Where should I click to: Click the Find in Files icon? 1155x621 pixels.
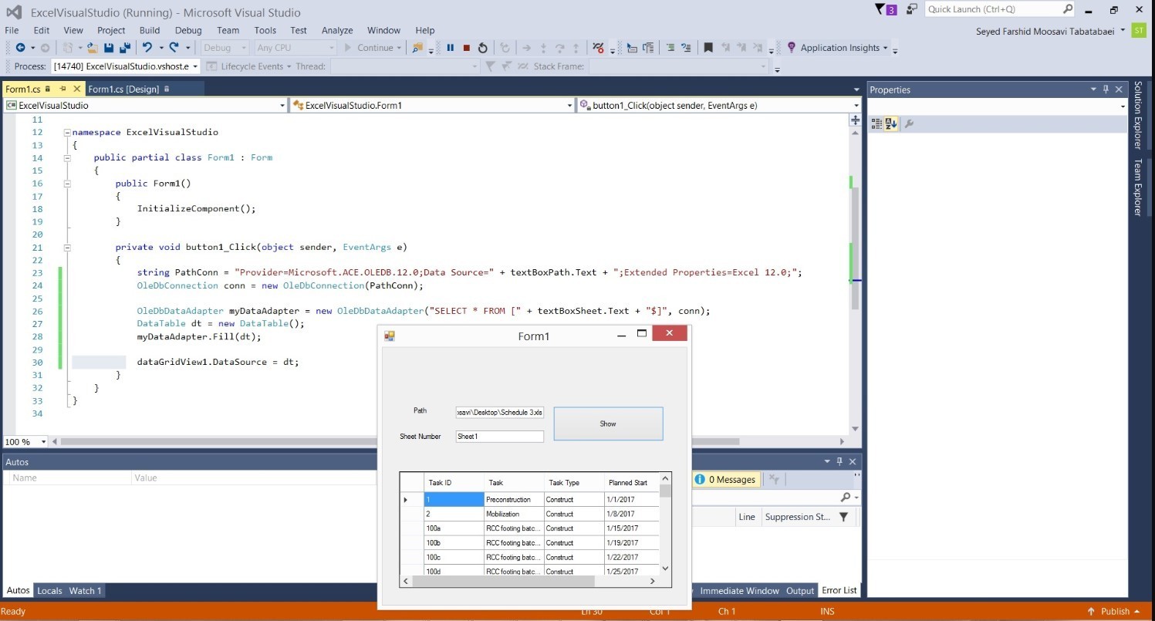[417, 48]
